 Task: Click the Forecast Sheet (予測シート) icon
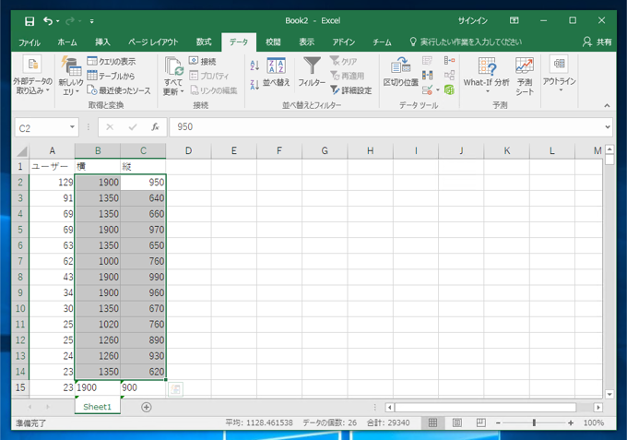pyautogui.click(x=525, y=66)
